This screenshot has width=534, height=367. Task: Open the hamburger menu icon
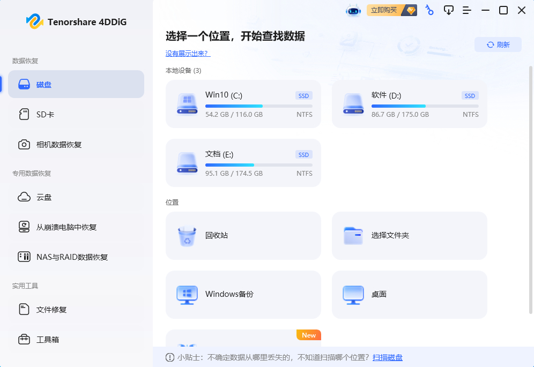pos(466,10)
